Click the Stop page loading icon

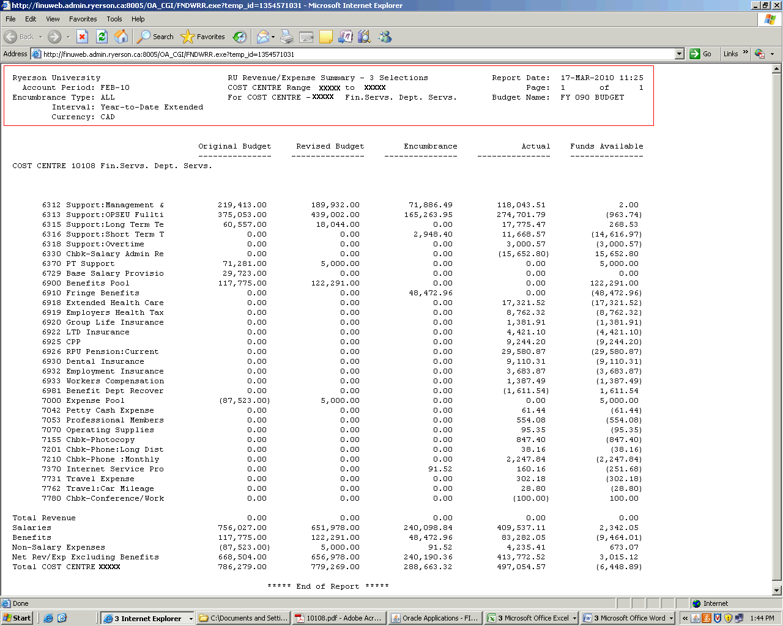(x=82, y=37)
